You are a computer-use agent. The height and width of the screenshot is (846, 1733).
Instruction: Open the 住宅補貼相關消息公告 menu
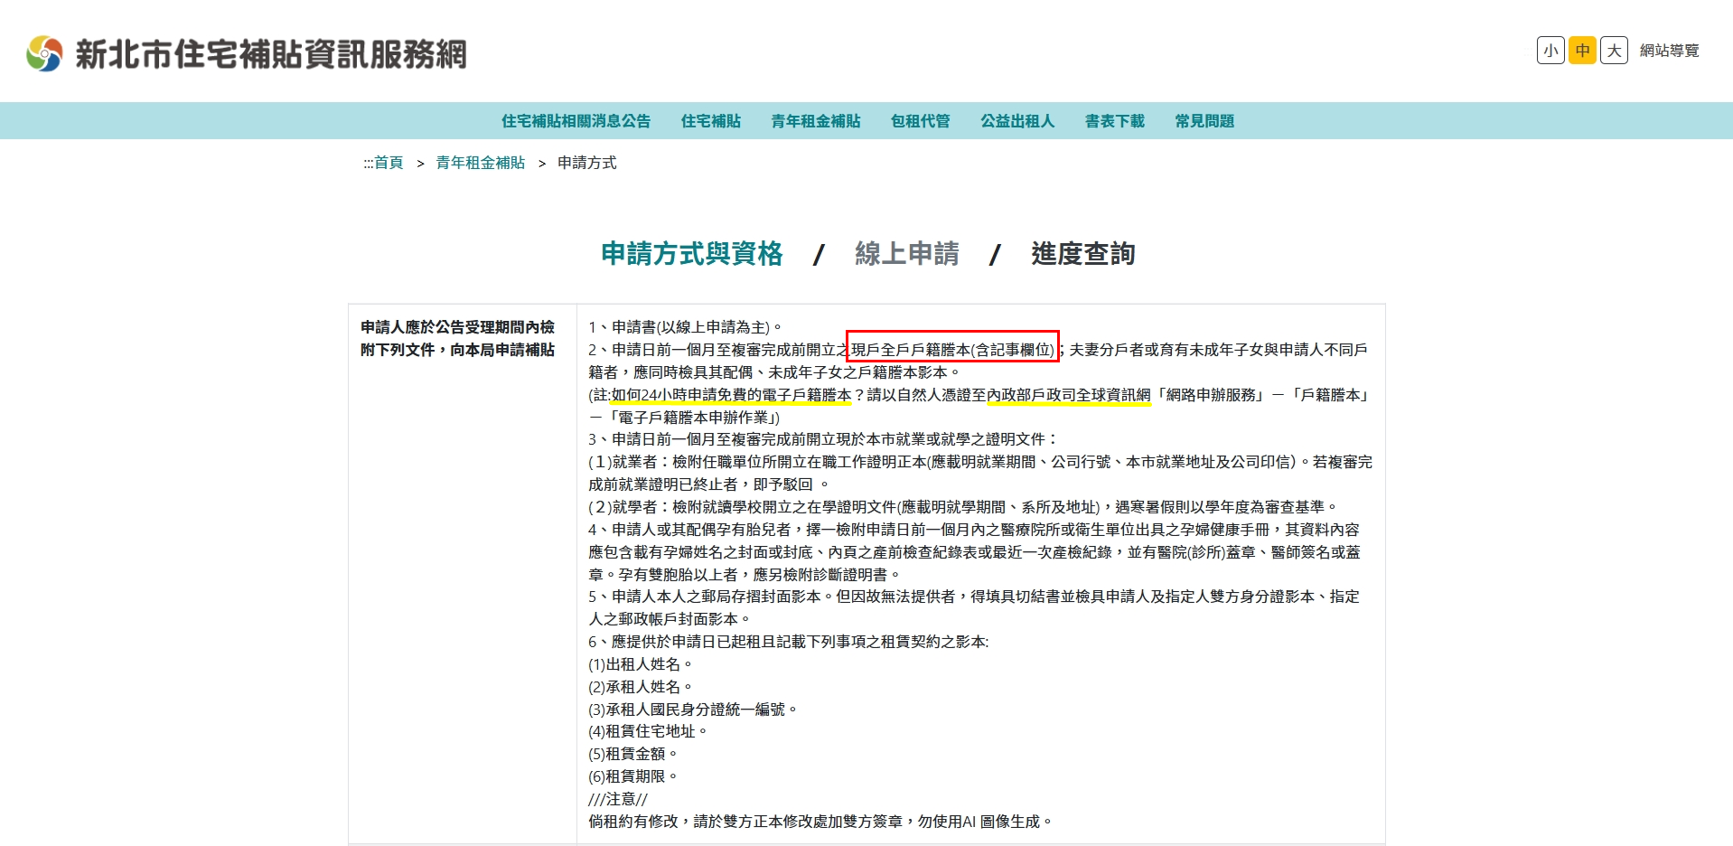576,121
